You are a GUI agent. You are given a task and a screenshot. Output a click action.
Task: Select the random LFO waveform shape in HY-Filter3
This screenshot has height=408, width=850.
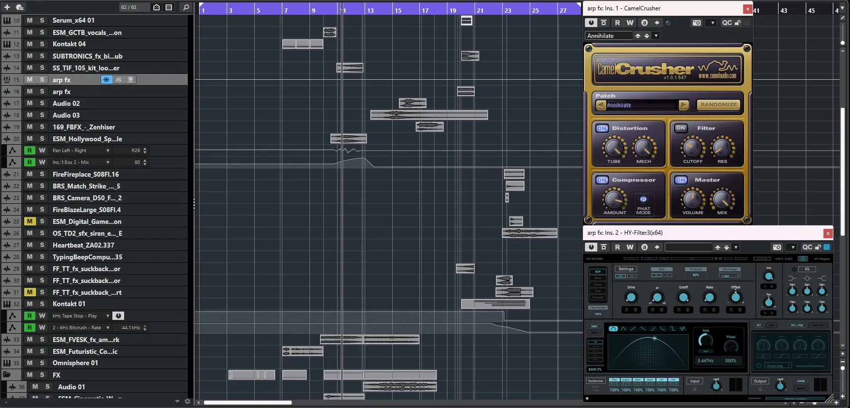(x=682, y=328)
